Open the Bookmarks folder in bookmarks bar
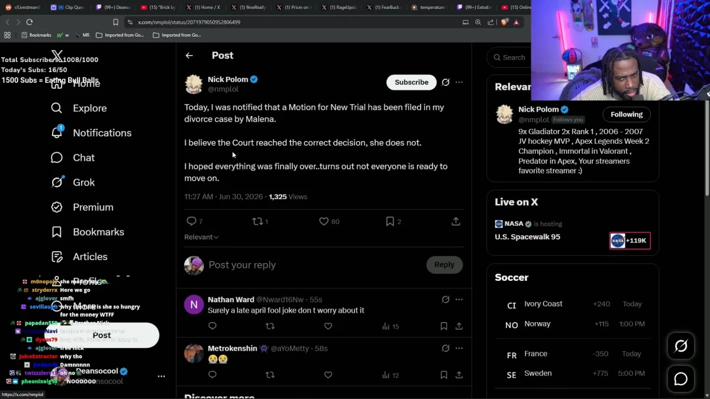710x399 pixels. (37, 35)
